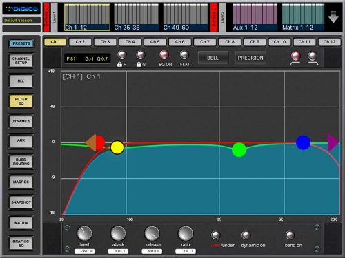Open the PRESETS panel
345x258 pixels.
pos(21,43)
